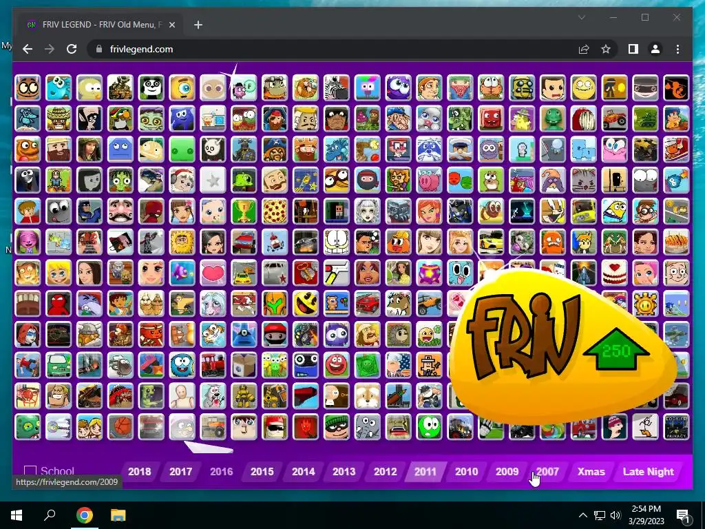Image resolution: width=705 pixels, height=529 pixels.
Task: Expand the tab search chevron
Action: tap(581, 17)
